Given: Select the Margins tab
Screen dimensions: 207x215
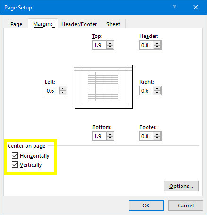Looking at the screenshot, I should 43,24.
